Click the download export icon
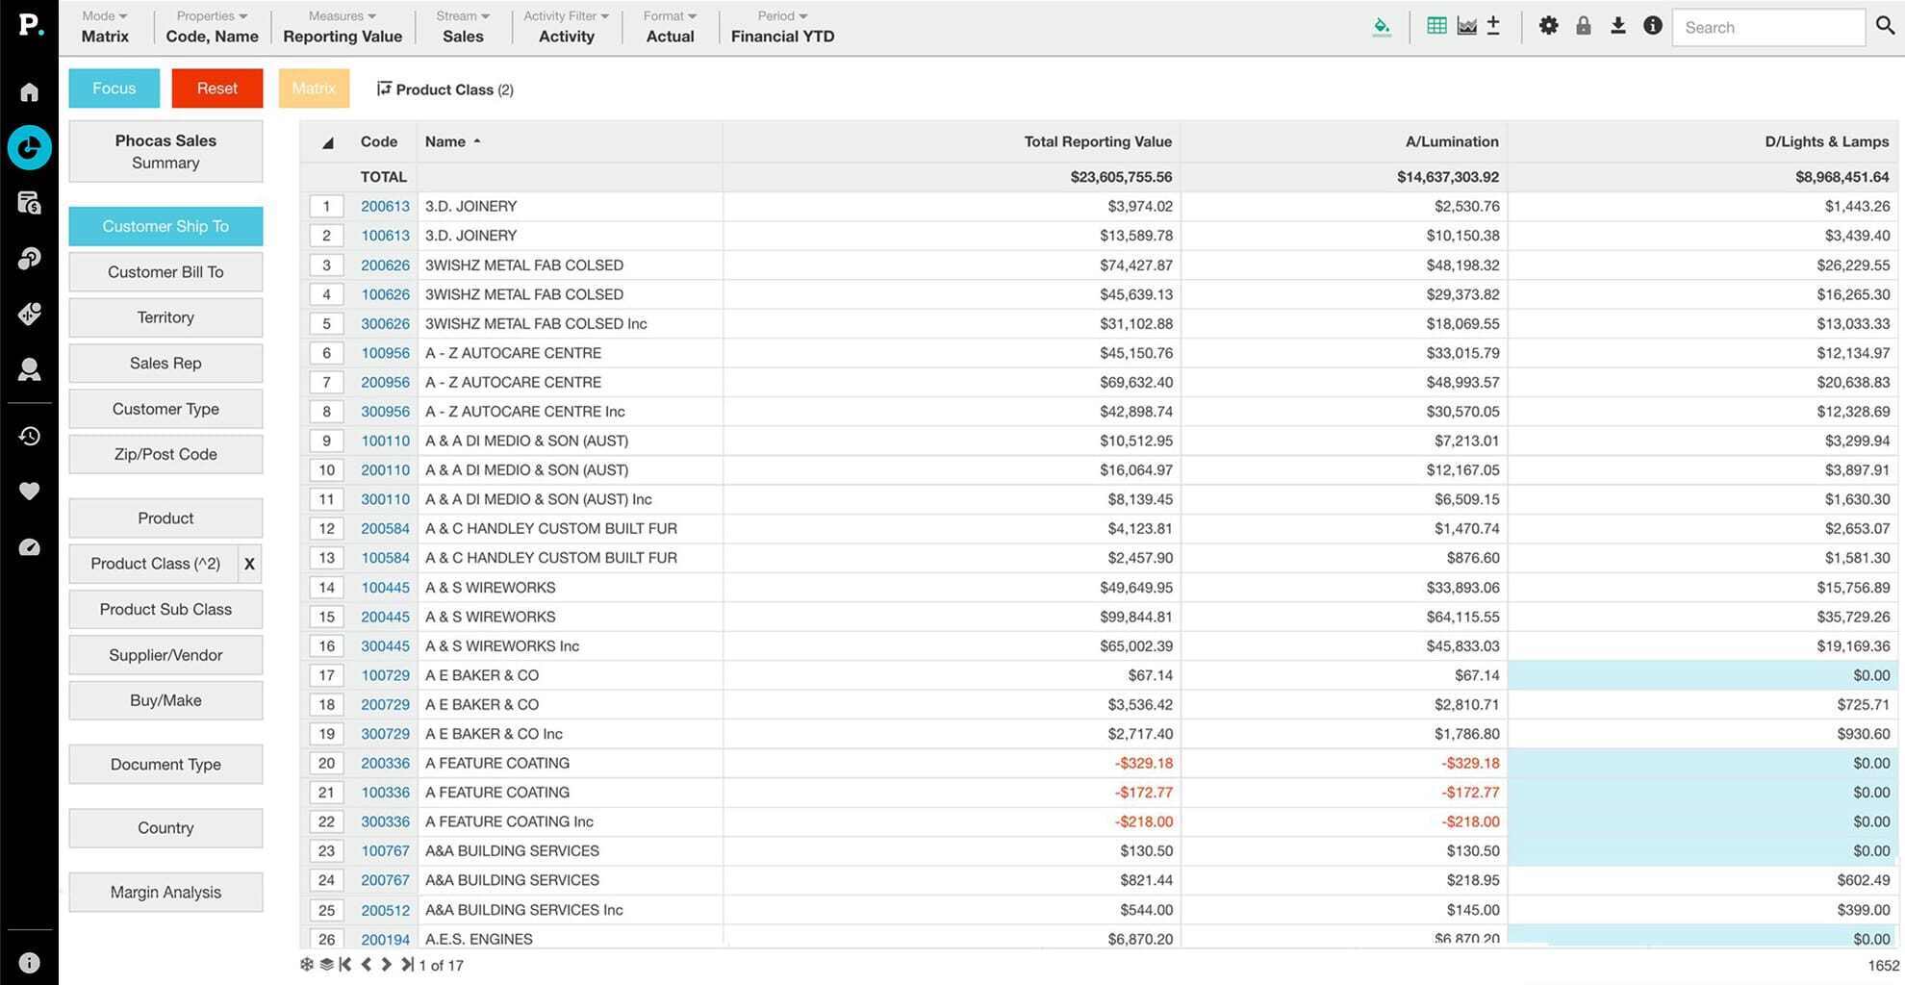 pyautogui.click(x=1617, y=27)
